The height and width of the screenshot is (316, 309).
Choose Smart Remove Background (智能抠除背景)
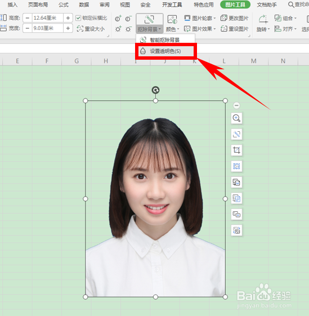pos(165,39)
